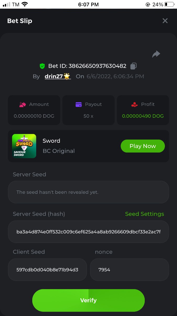The width and height of the screenshot is (177, 316).
Task: Copy the Bet ID with copy icon
Action: coord(133,66)
